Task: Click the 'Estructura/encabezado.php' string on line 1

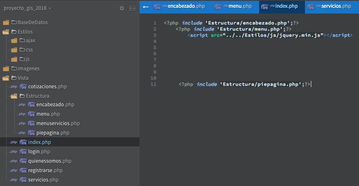Action: tap(247, 23)
